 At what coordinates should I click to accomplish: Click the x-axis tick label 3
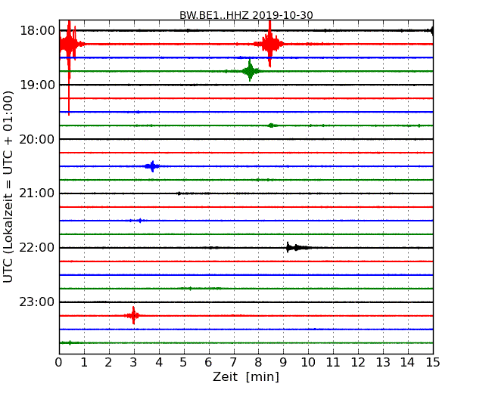click(x=134, y=363)
